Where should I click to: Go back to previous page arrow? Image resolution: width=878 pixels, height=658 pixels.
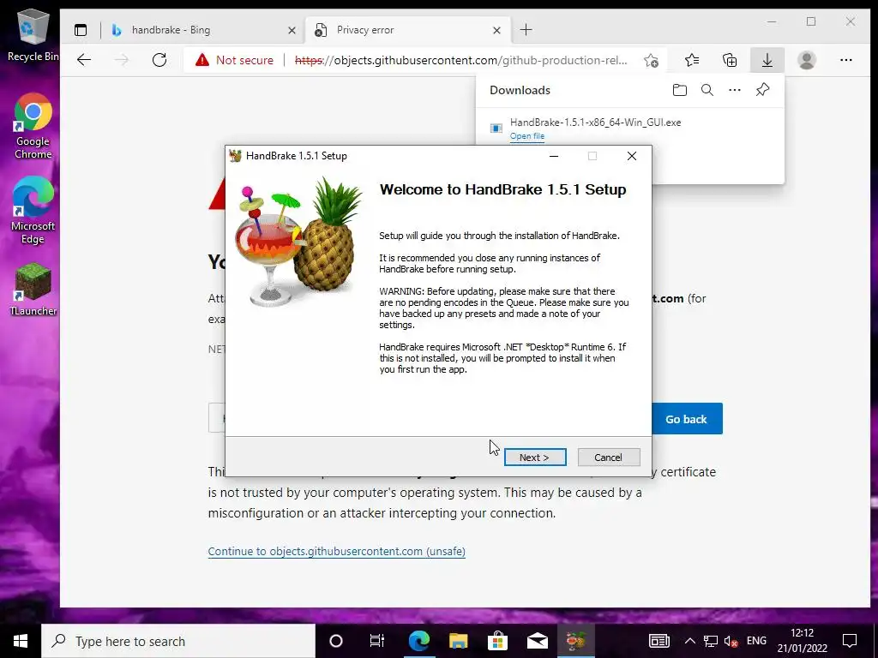[x=84, y=60]
